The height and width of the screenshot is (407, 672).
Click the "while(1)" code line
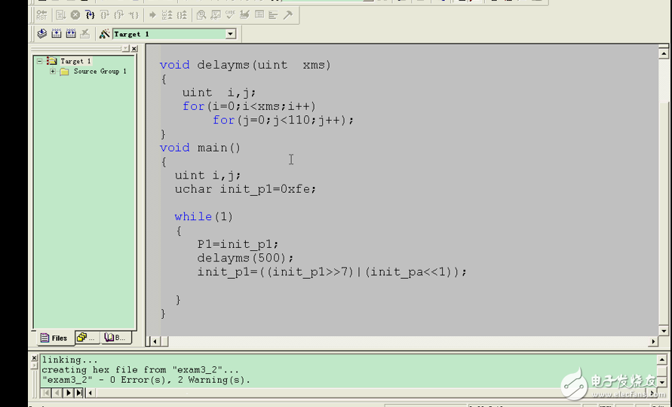tap(204, 216)
